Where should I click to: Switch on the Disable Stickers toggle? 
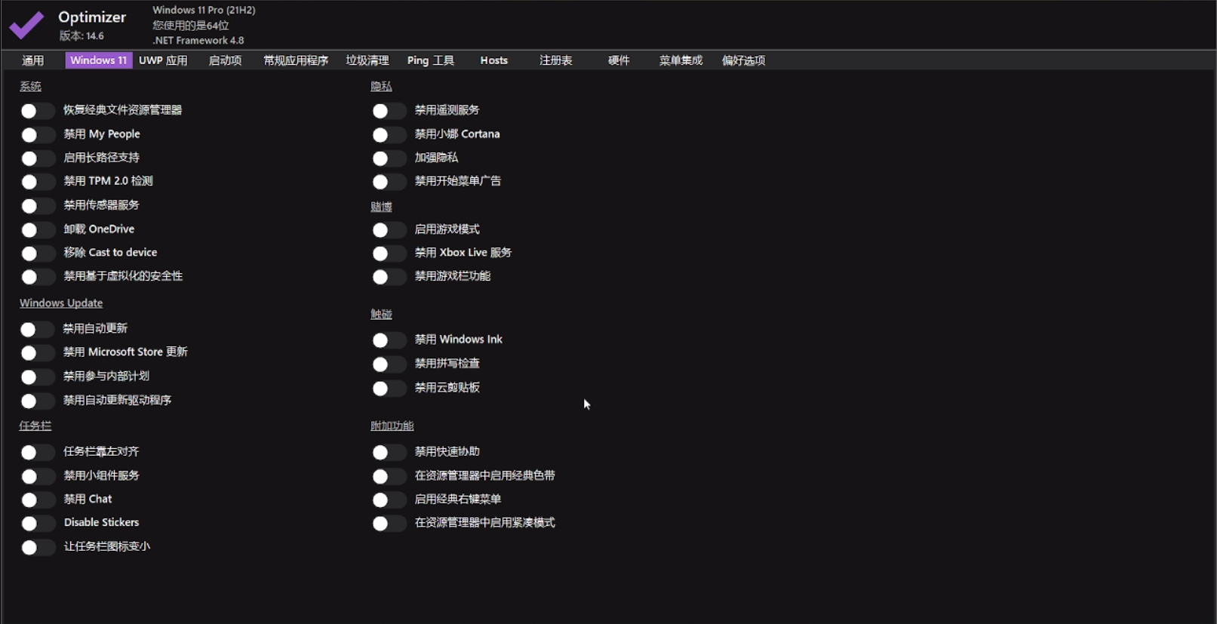click(x=37, y=523)
